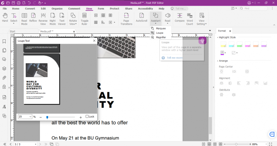Open Attachments panel in left sidebar

pyautogui.click(x=4, y=78)
